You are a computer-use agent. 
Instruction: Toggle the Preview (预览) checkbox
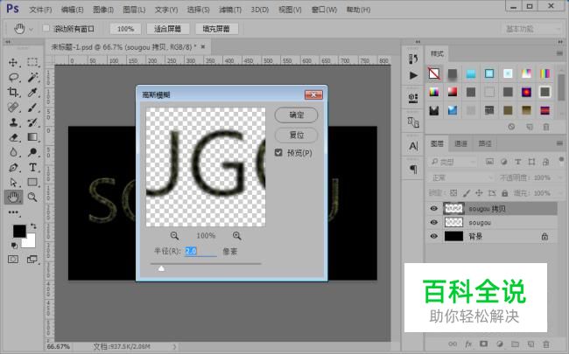[x=278, y=153]
